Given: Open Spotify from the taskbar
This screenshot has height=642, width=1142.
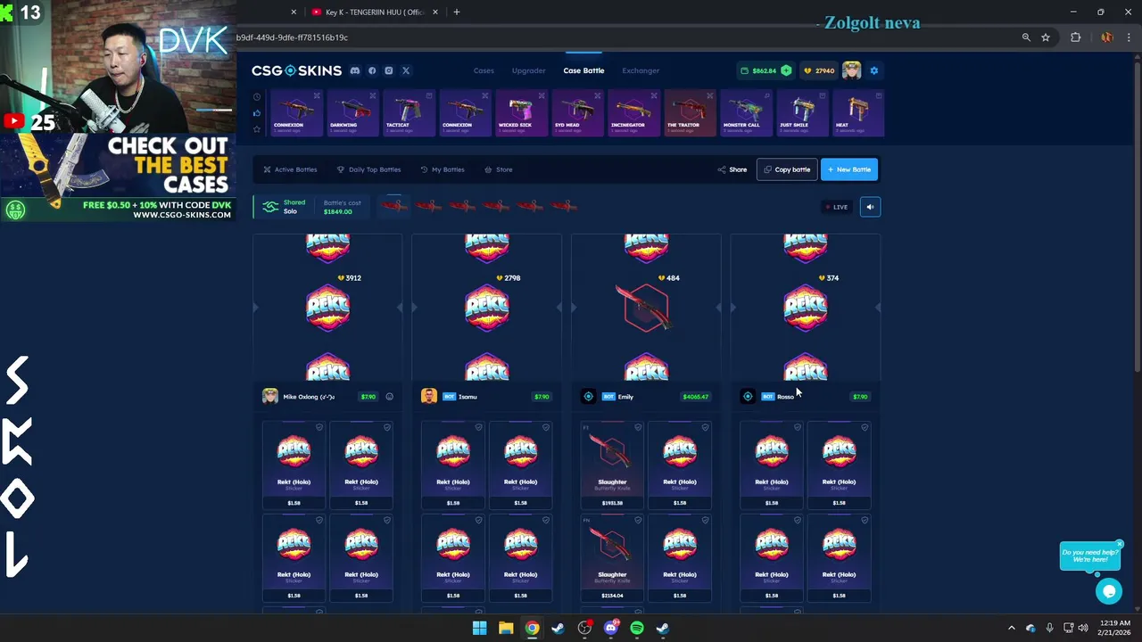Looking at the screenshot, I should (x=637, y=628).
